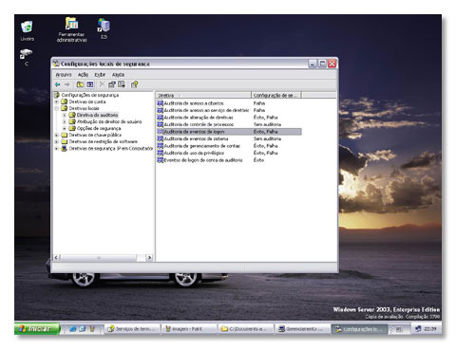This screenshot has width=456, height=349.
Task: Click the third quick launch icon
Action: click(x=92, y=329)
